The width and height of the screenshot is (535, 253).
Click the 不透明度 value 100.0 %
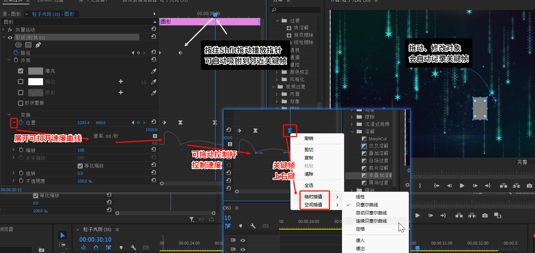coord(85,181)
